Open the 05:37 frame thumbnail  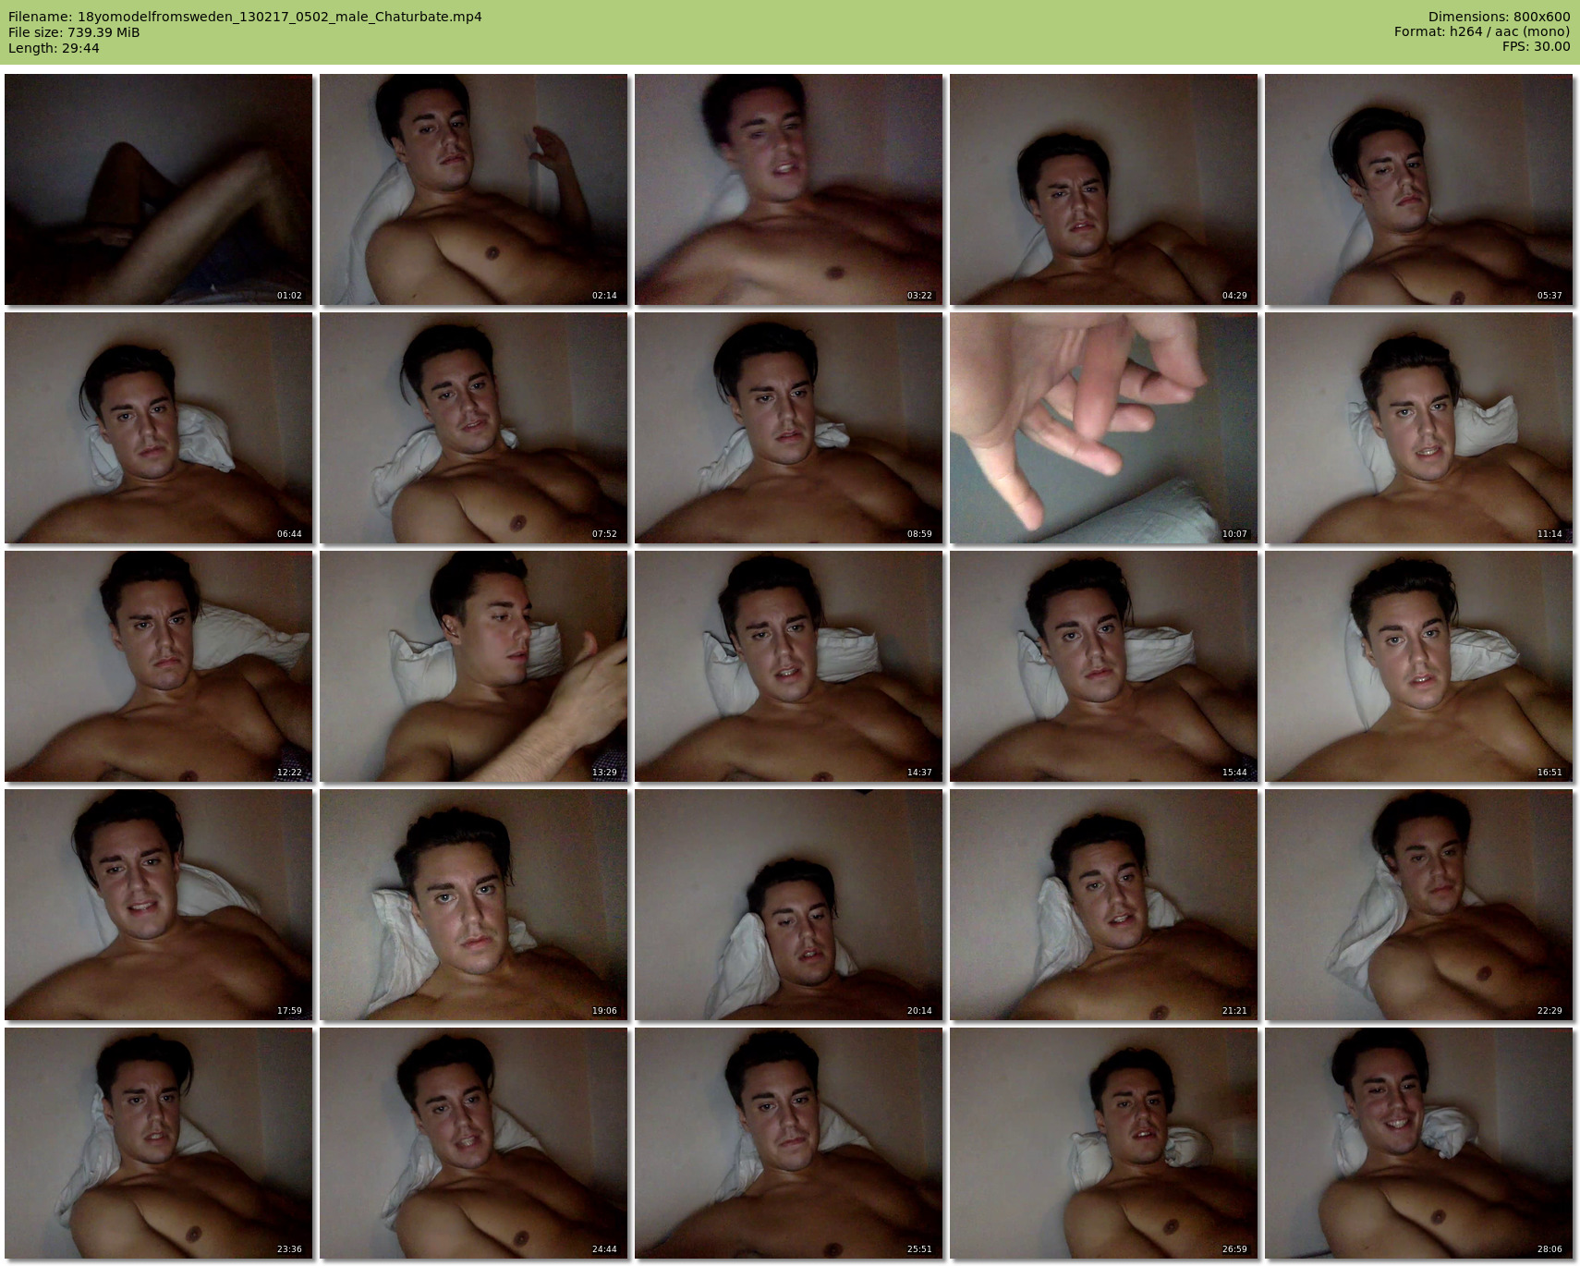[x=1418, y=189]
